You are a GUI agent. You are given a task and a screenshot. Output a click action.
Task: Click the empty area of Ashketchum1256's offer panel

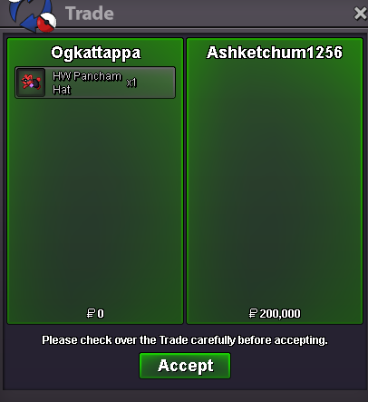click(x=275, y=181)
